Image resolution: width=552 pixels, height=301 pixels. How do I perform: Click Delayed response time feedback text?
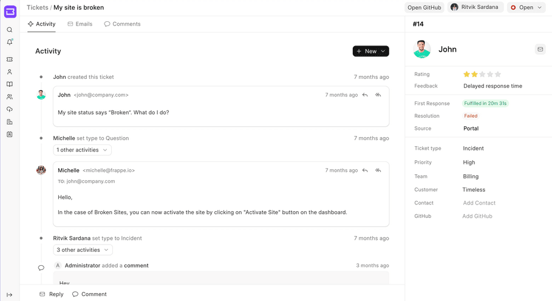point(493,86)
